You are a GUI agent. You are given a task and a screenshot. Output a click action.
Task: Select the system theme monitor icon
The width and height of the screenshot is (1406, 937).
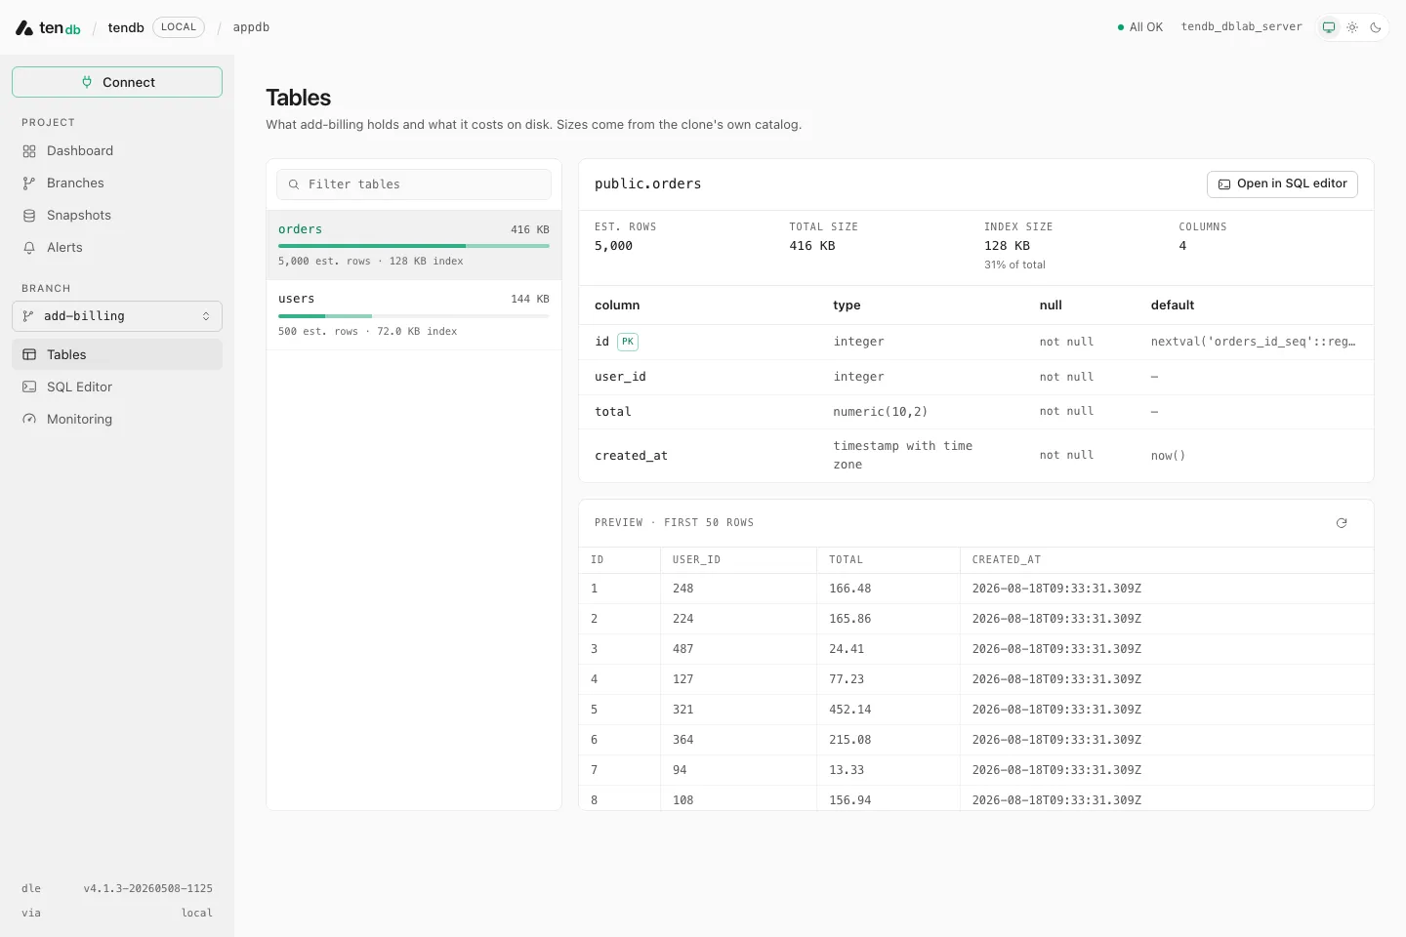coord(1329,27)
